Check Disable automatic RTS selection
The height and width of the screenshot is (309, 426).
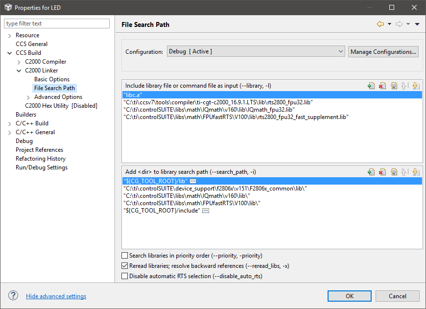pyautogui.click(x=125, y=276)
